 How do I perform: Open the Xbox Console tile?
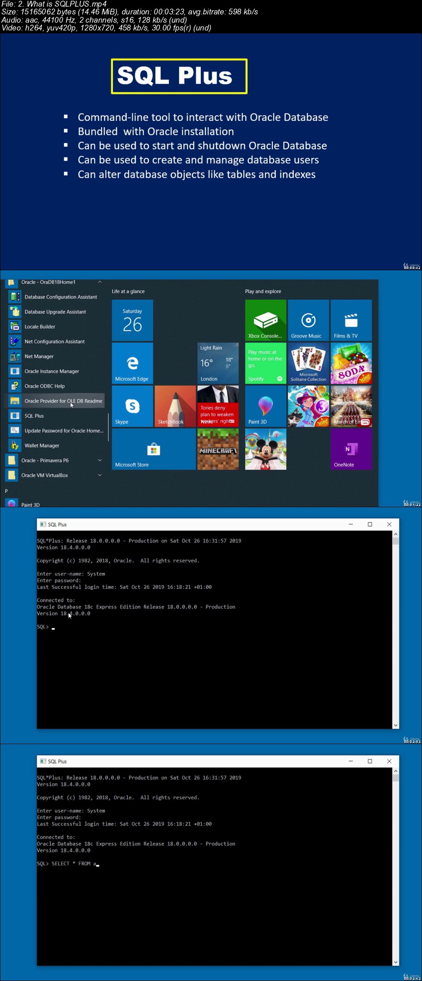click(x=265, y=320)
